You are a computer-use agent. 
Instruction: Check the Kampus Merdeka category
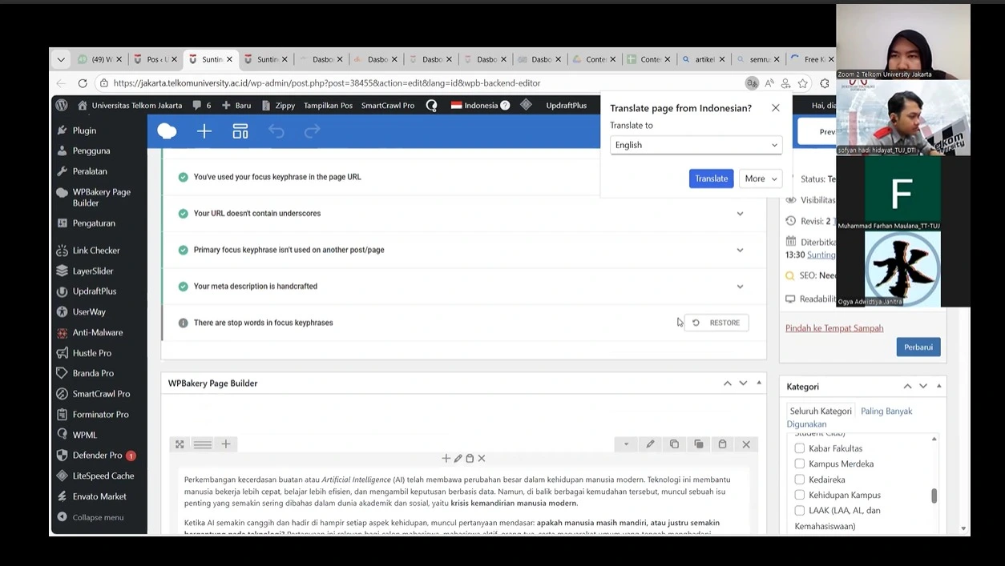[799, 464]
